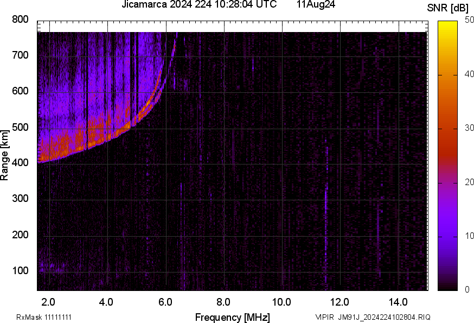Screen dimensions: 474x323
Task: Click the 11Aug24 date label
Action: 316,5
